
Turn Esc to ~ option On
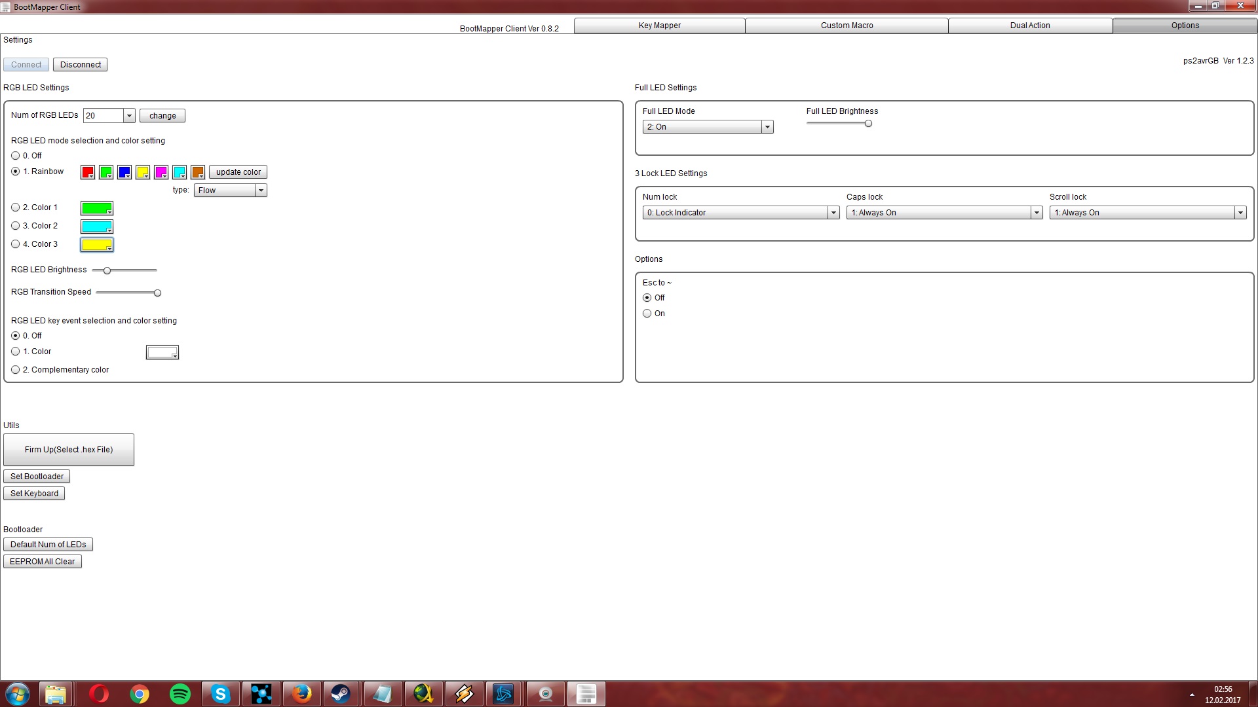point(647,314)
